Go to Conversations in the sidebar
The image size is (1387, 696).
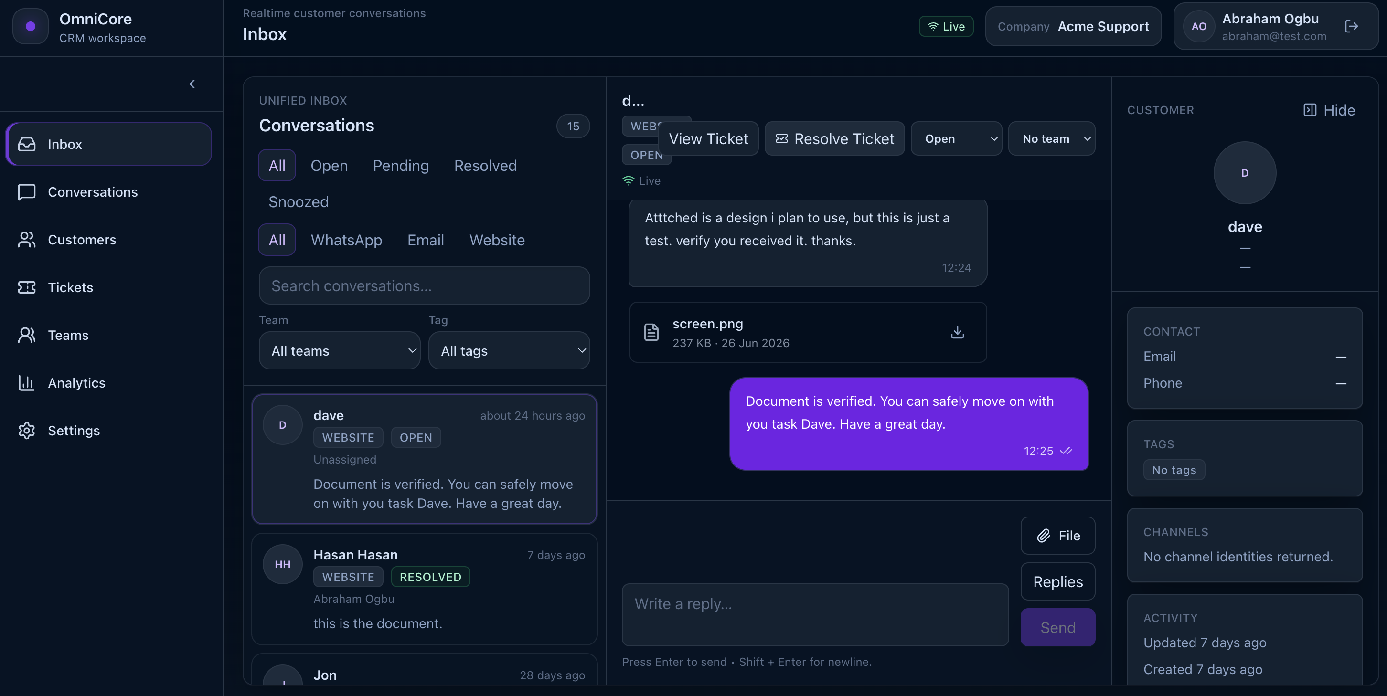[x=109, y=191]
